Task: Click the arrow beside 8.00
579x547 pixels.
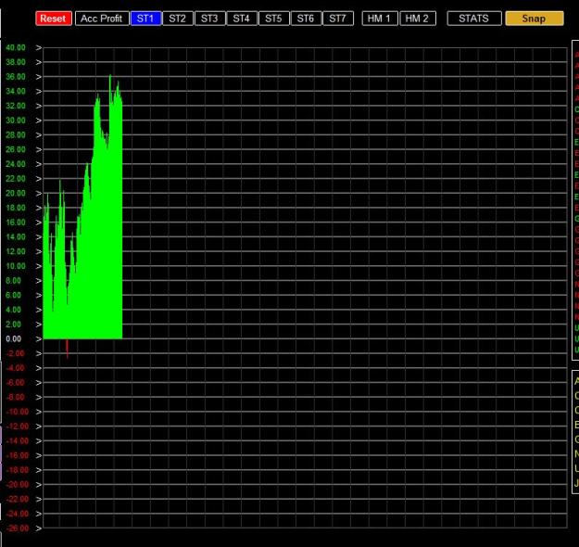Action: 39,281
